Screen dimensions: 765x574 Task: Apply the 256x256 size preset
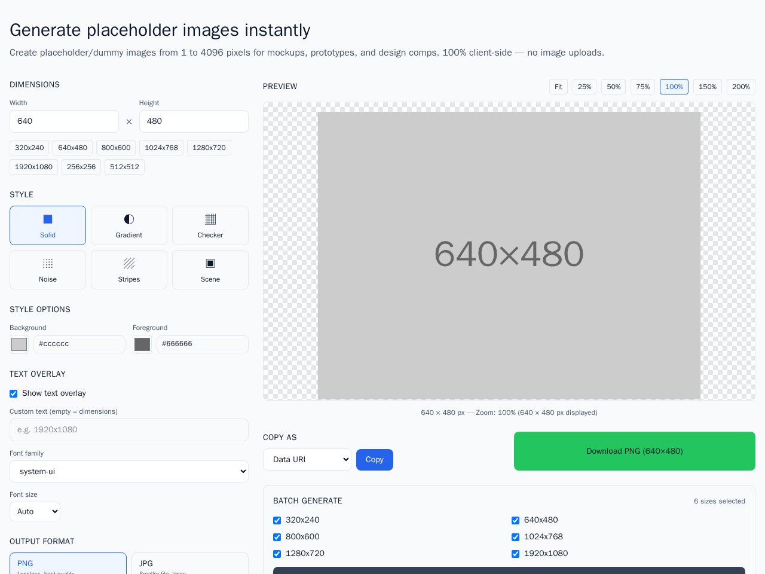pos(81,167)
